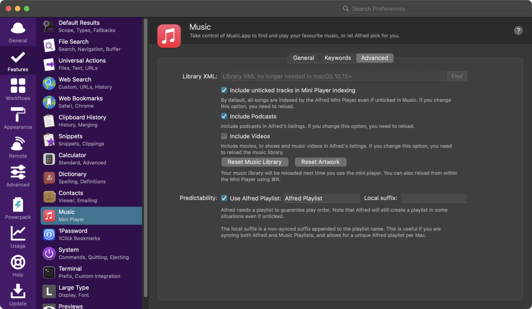Open the Powerpack battery icon
This screenshot has height=309, width=532.
[18, 205]
